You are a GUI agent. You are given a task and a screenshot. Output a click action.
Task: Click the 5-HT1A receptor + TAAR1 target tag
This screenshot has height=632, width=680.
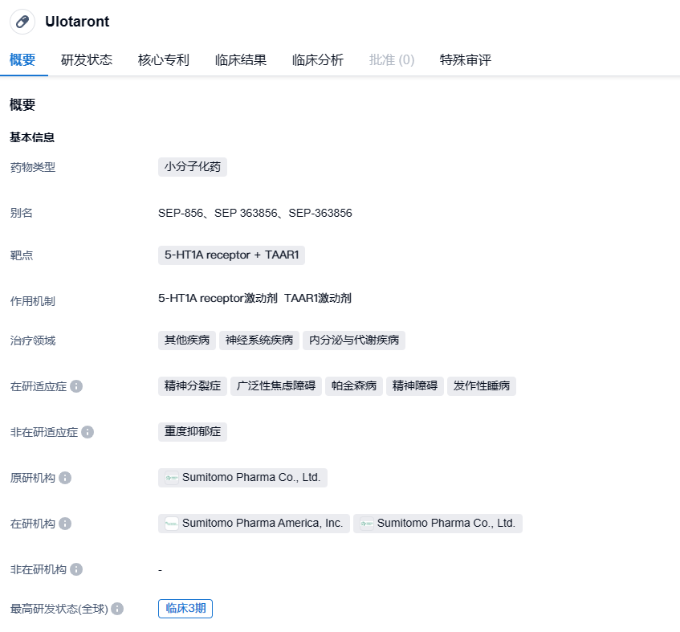pyautogui.click(x=231, y=255)
